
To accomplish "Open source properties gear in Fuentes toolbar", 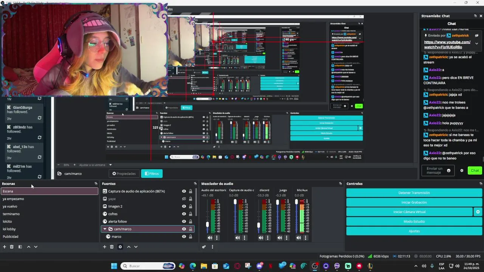I will coord(120,247).
